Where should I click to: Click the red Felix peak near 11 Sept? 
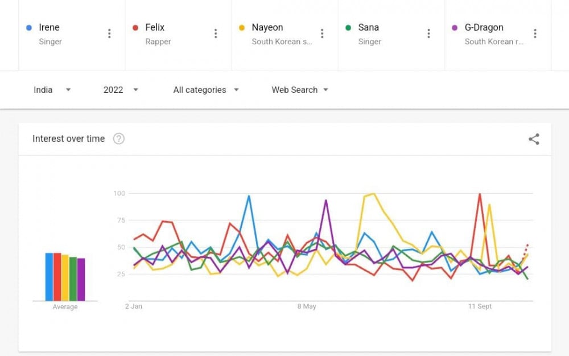click(480, 195)
